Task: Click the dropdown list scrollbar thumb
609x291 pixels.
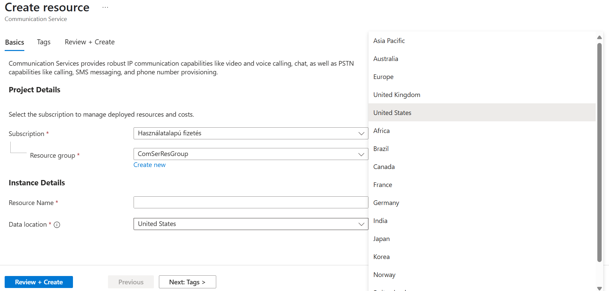Action: (x=599, y=153)
